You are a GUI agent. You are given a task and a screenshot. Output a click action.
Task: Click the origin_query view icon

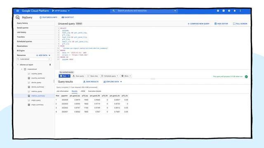pyautogui.click(x=29, y=100)
